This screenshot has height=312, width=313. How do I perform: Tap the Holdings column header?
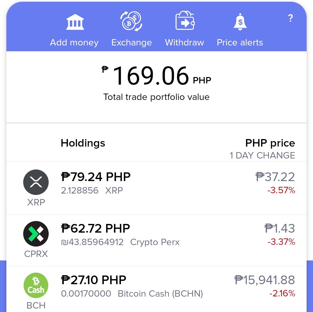point(83,143)
